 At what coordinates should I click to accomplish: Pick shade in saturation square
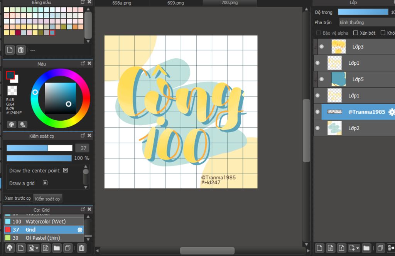tap(60, 98)
